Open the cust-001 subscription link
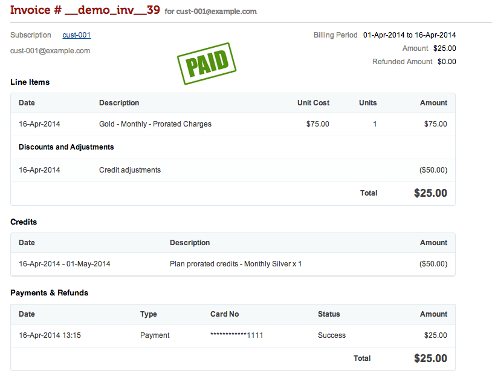 (76, 35)
